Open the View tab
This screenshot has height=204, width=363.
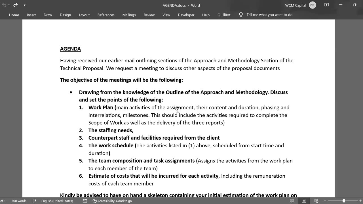click(166, 15)
